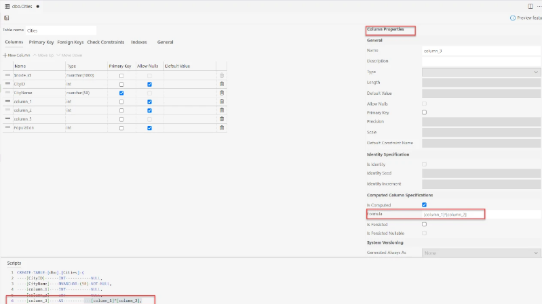542x304 pixels.
Task: Enable the Is Persisted checkbox
Action: click(x=424, y=224)
